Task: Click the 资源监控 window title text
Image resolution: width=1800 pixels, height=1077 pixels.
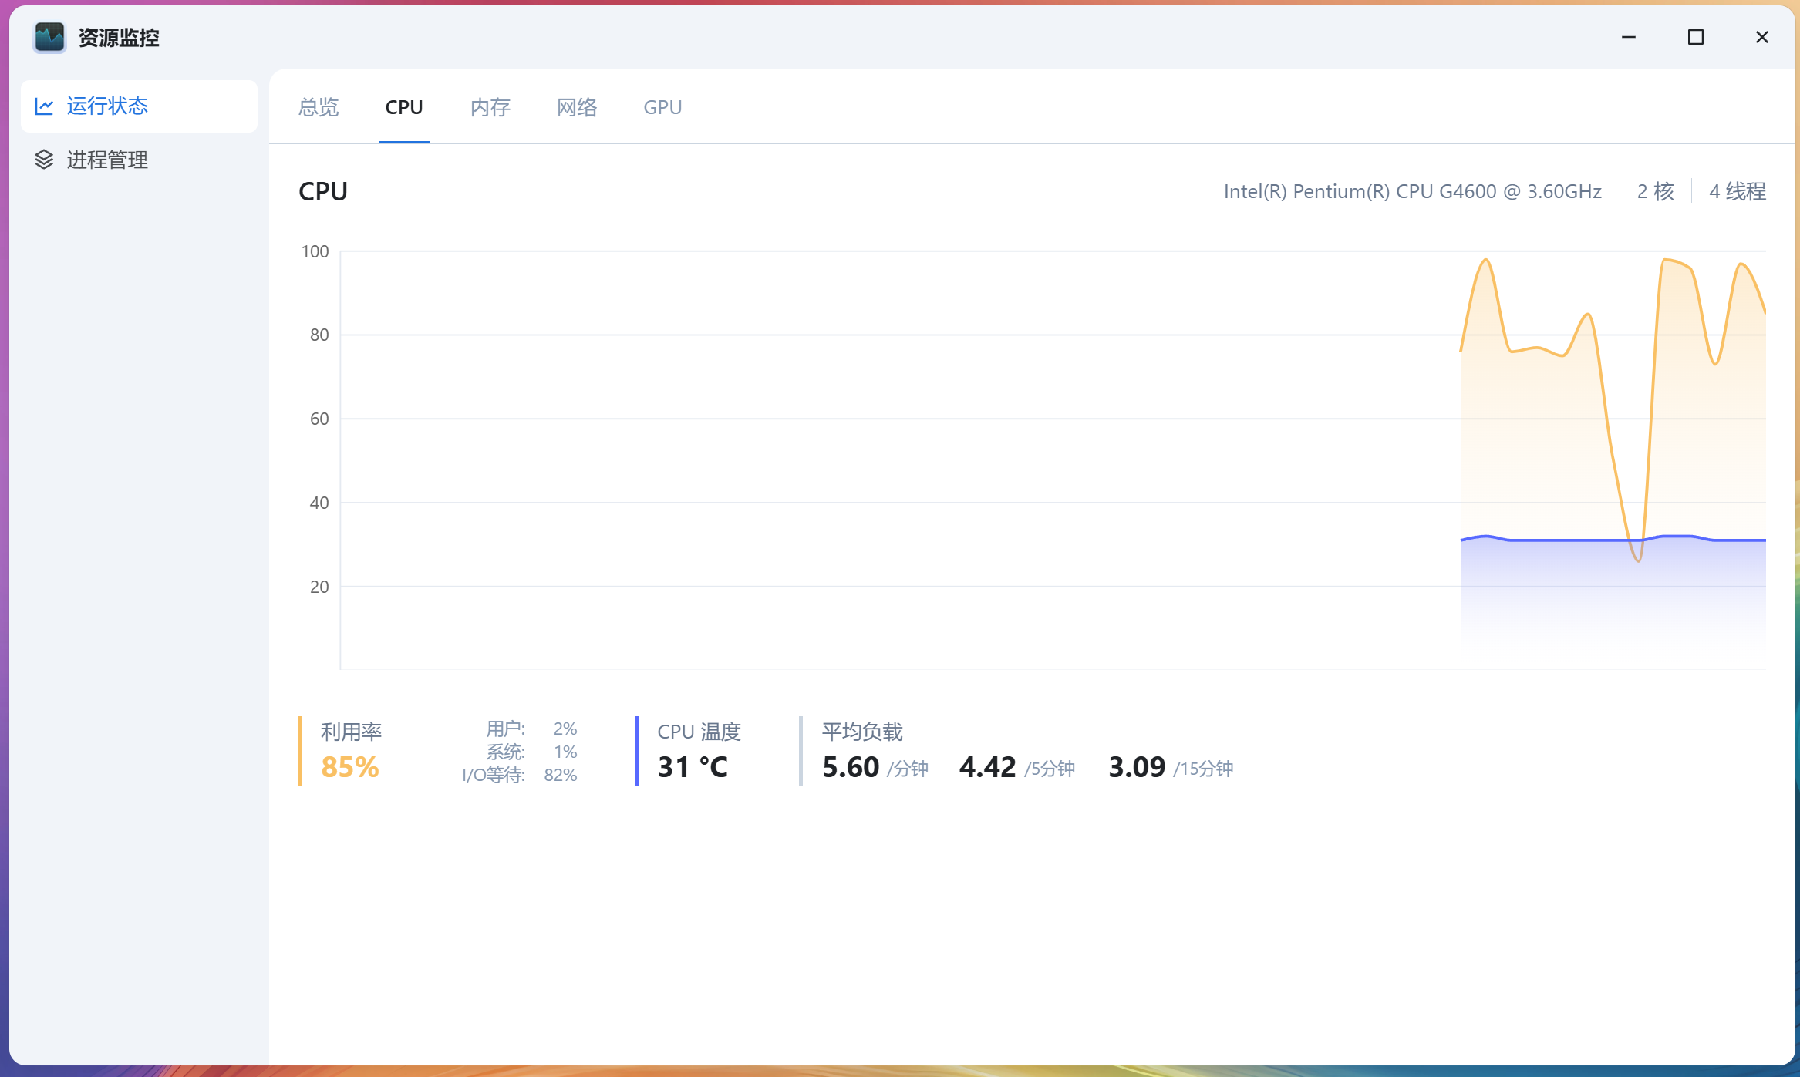Action: [x=119, y=38]
